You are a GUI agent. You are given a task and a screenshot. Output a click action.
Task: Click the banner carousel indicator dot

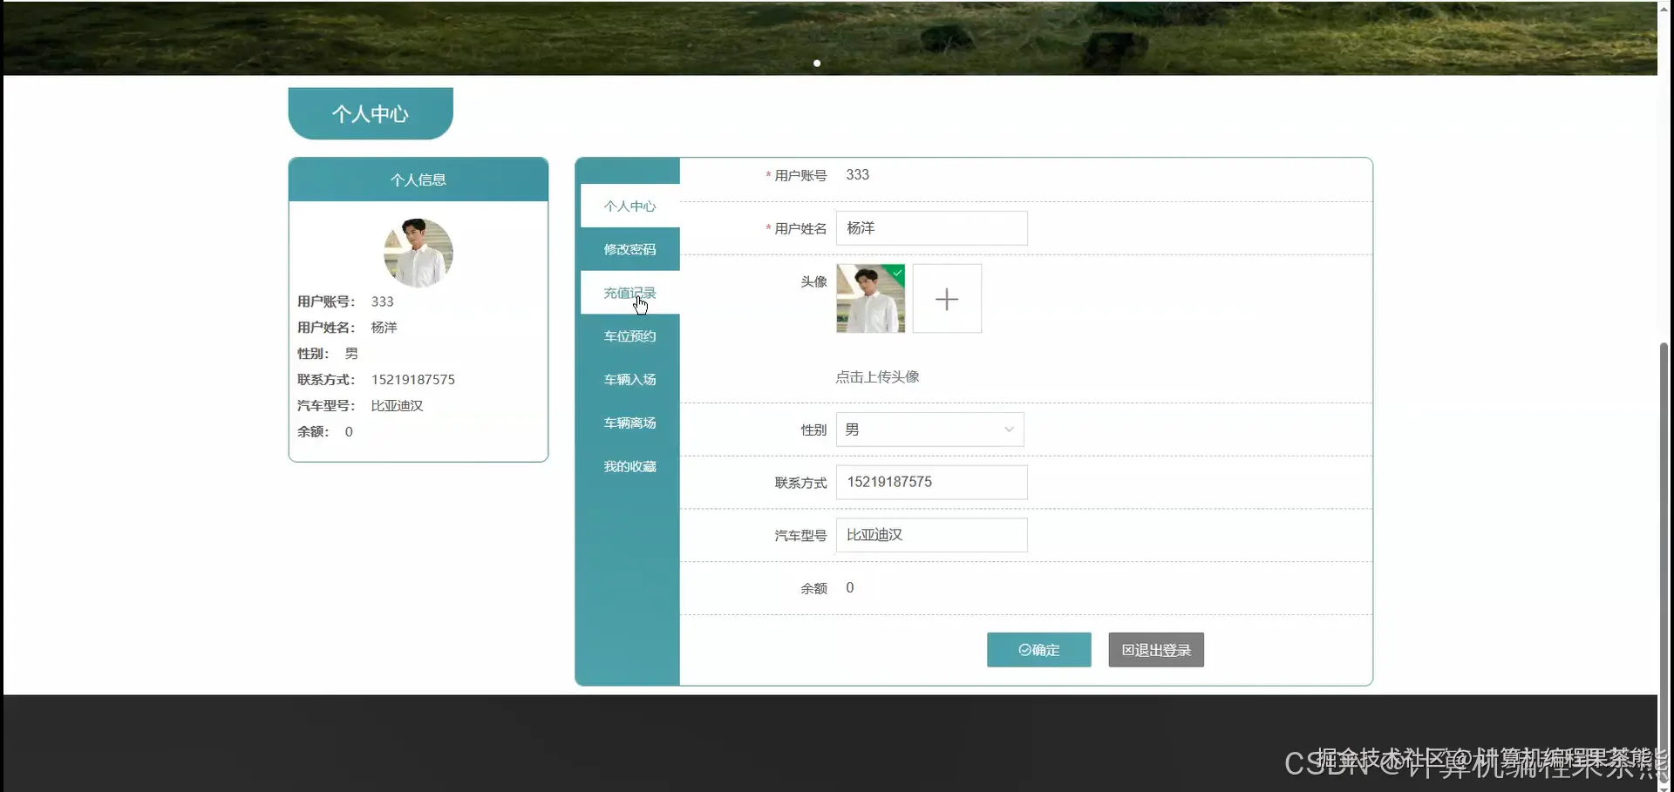pos(817,63)
